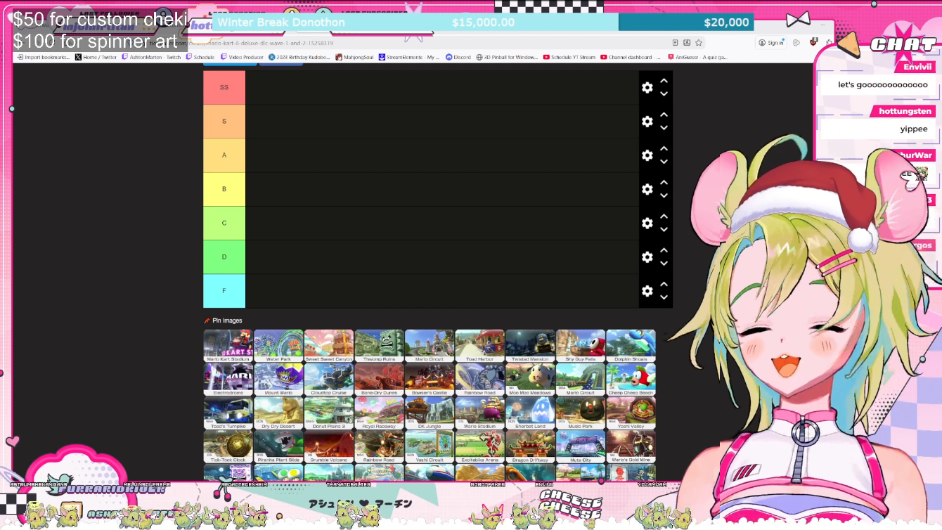This screenshot has width=942, height=530.
Task: Click the light-orange A tier label
Action: point(224,155)
